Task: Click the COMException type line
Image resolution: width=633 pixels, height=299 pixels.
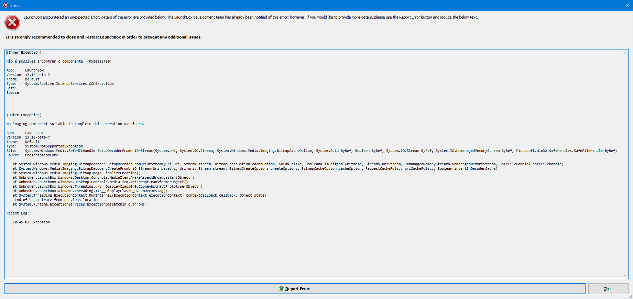Action: coord(60,84)
